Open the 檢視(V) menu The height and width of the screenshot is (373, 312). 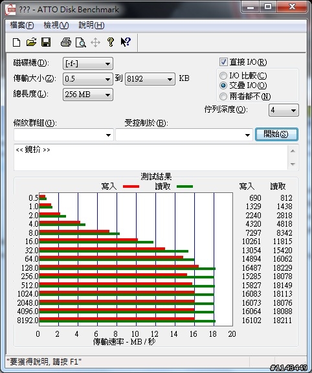point(56,25)
